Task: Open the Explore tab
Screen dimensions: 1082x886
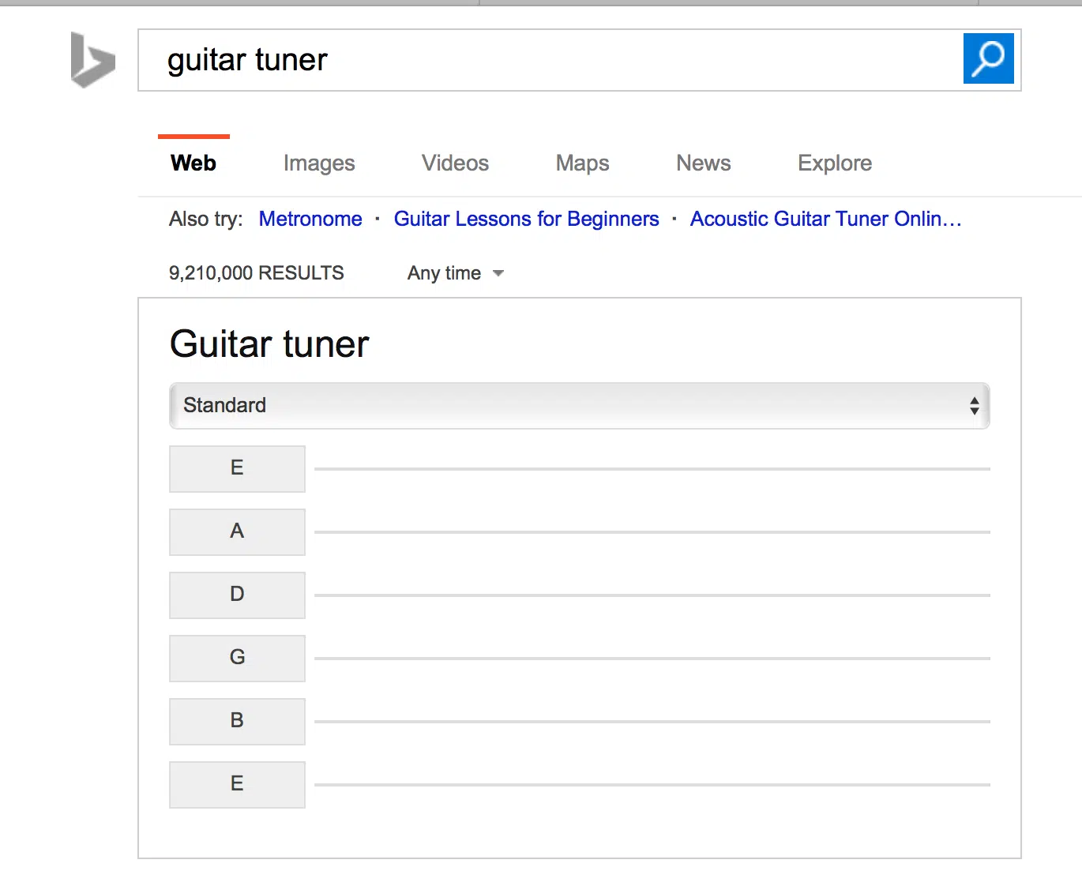Action: point(835,163)
